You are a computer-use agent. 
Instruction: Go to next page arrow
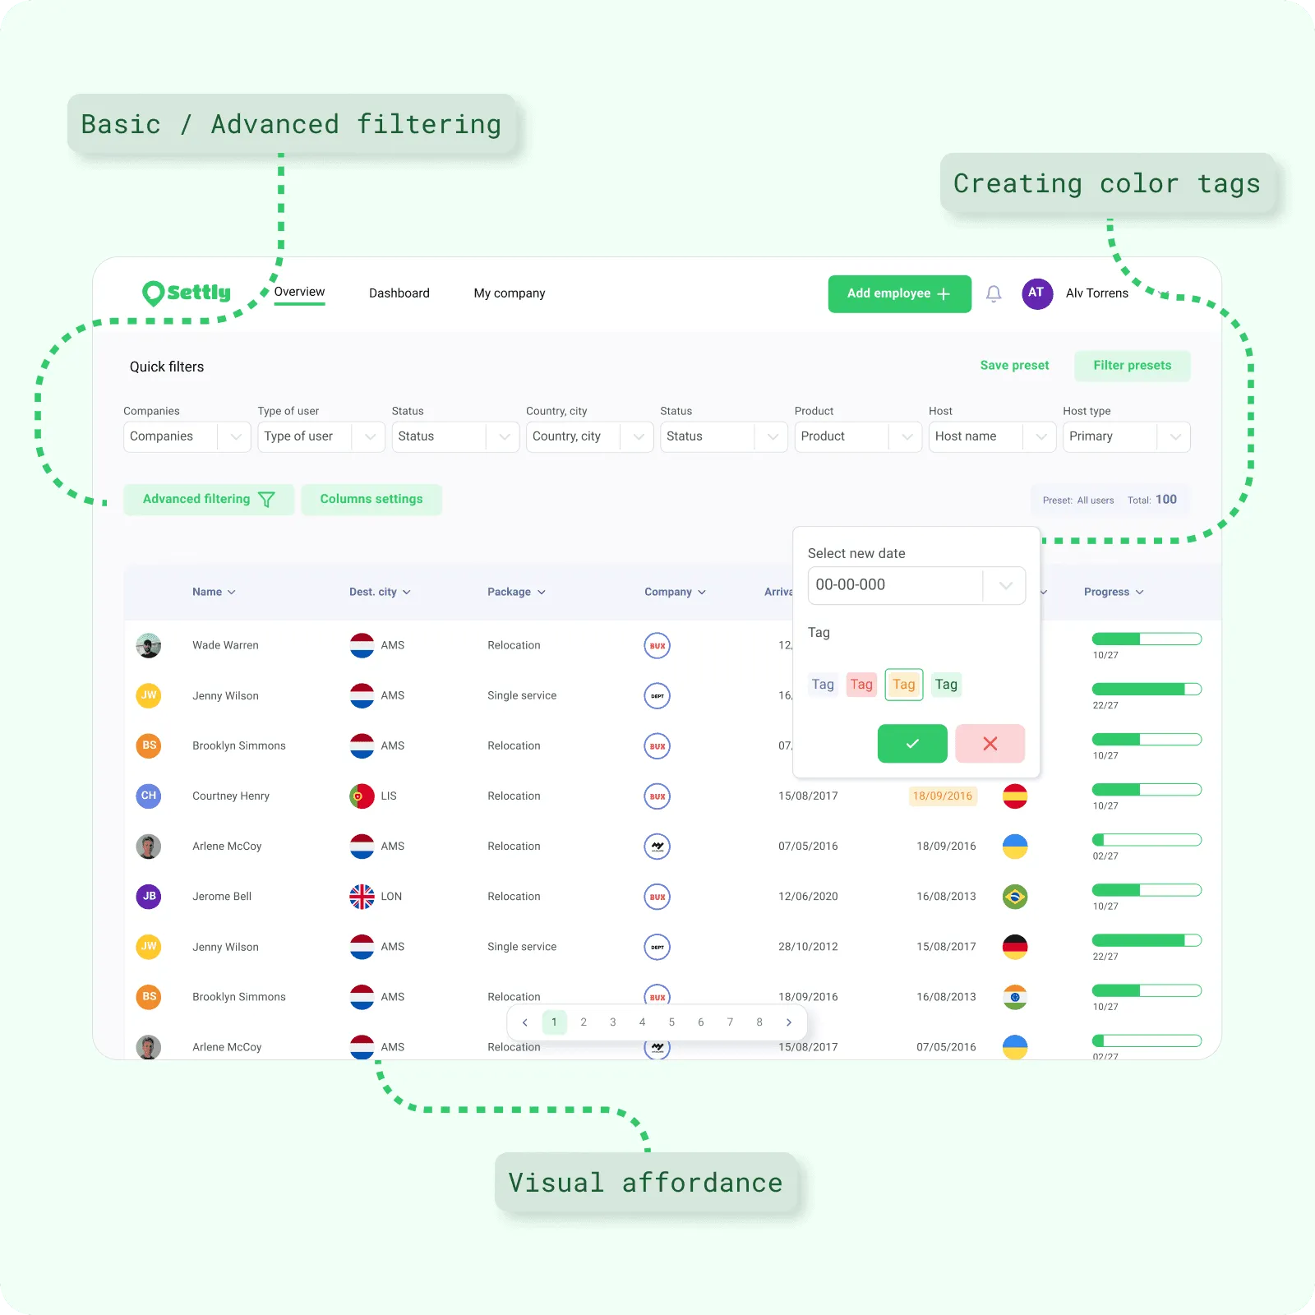click(x=789, y=1022)
